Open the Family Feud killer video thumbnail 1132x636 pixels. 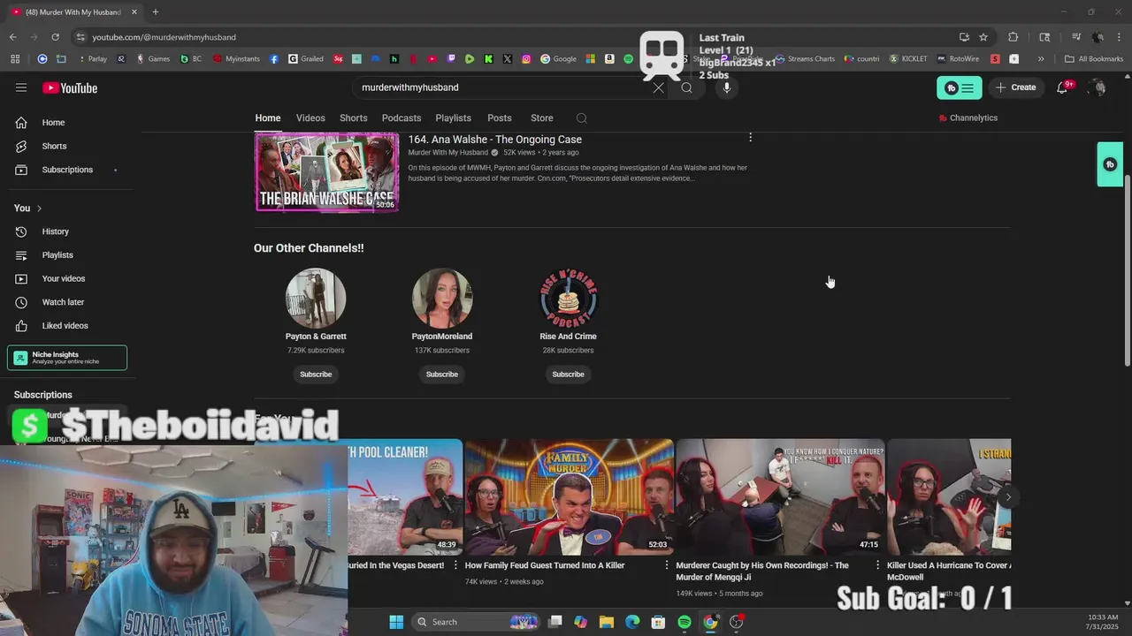click(569, 496)
